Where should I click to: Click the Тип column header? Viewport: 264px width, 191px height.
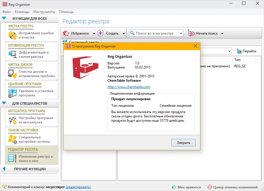(x=244, y=60)
